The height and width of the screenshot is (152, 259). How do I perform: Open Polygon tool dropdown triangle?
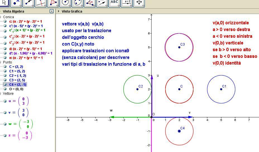click(57, 6)
